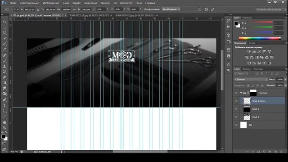Viewport: 288px width, 162px height.
Task: Add a Levels adjustment
Action: (254, 52)
